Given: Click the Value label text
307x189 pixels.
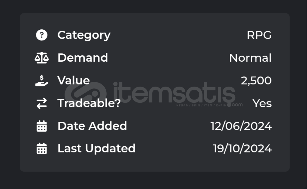Looking at the screenshot, I should pos(74,81).
